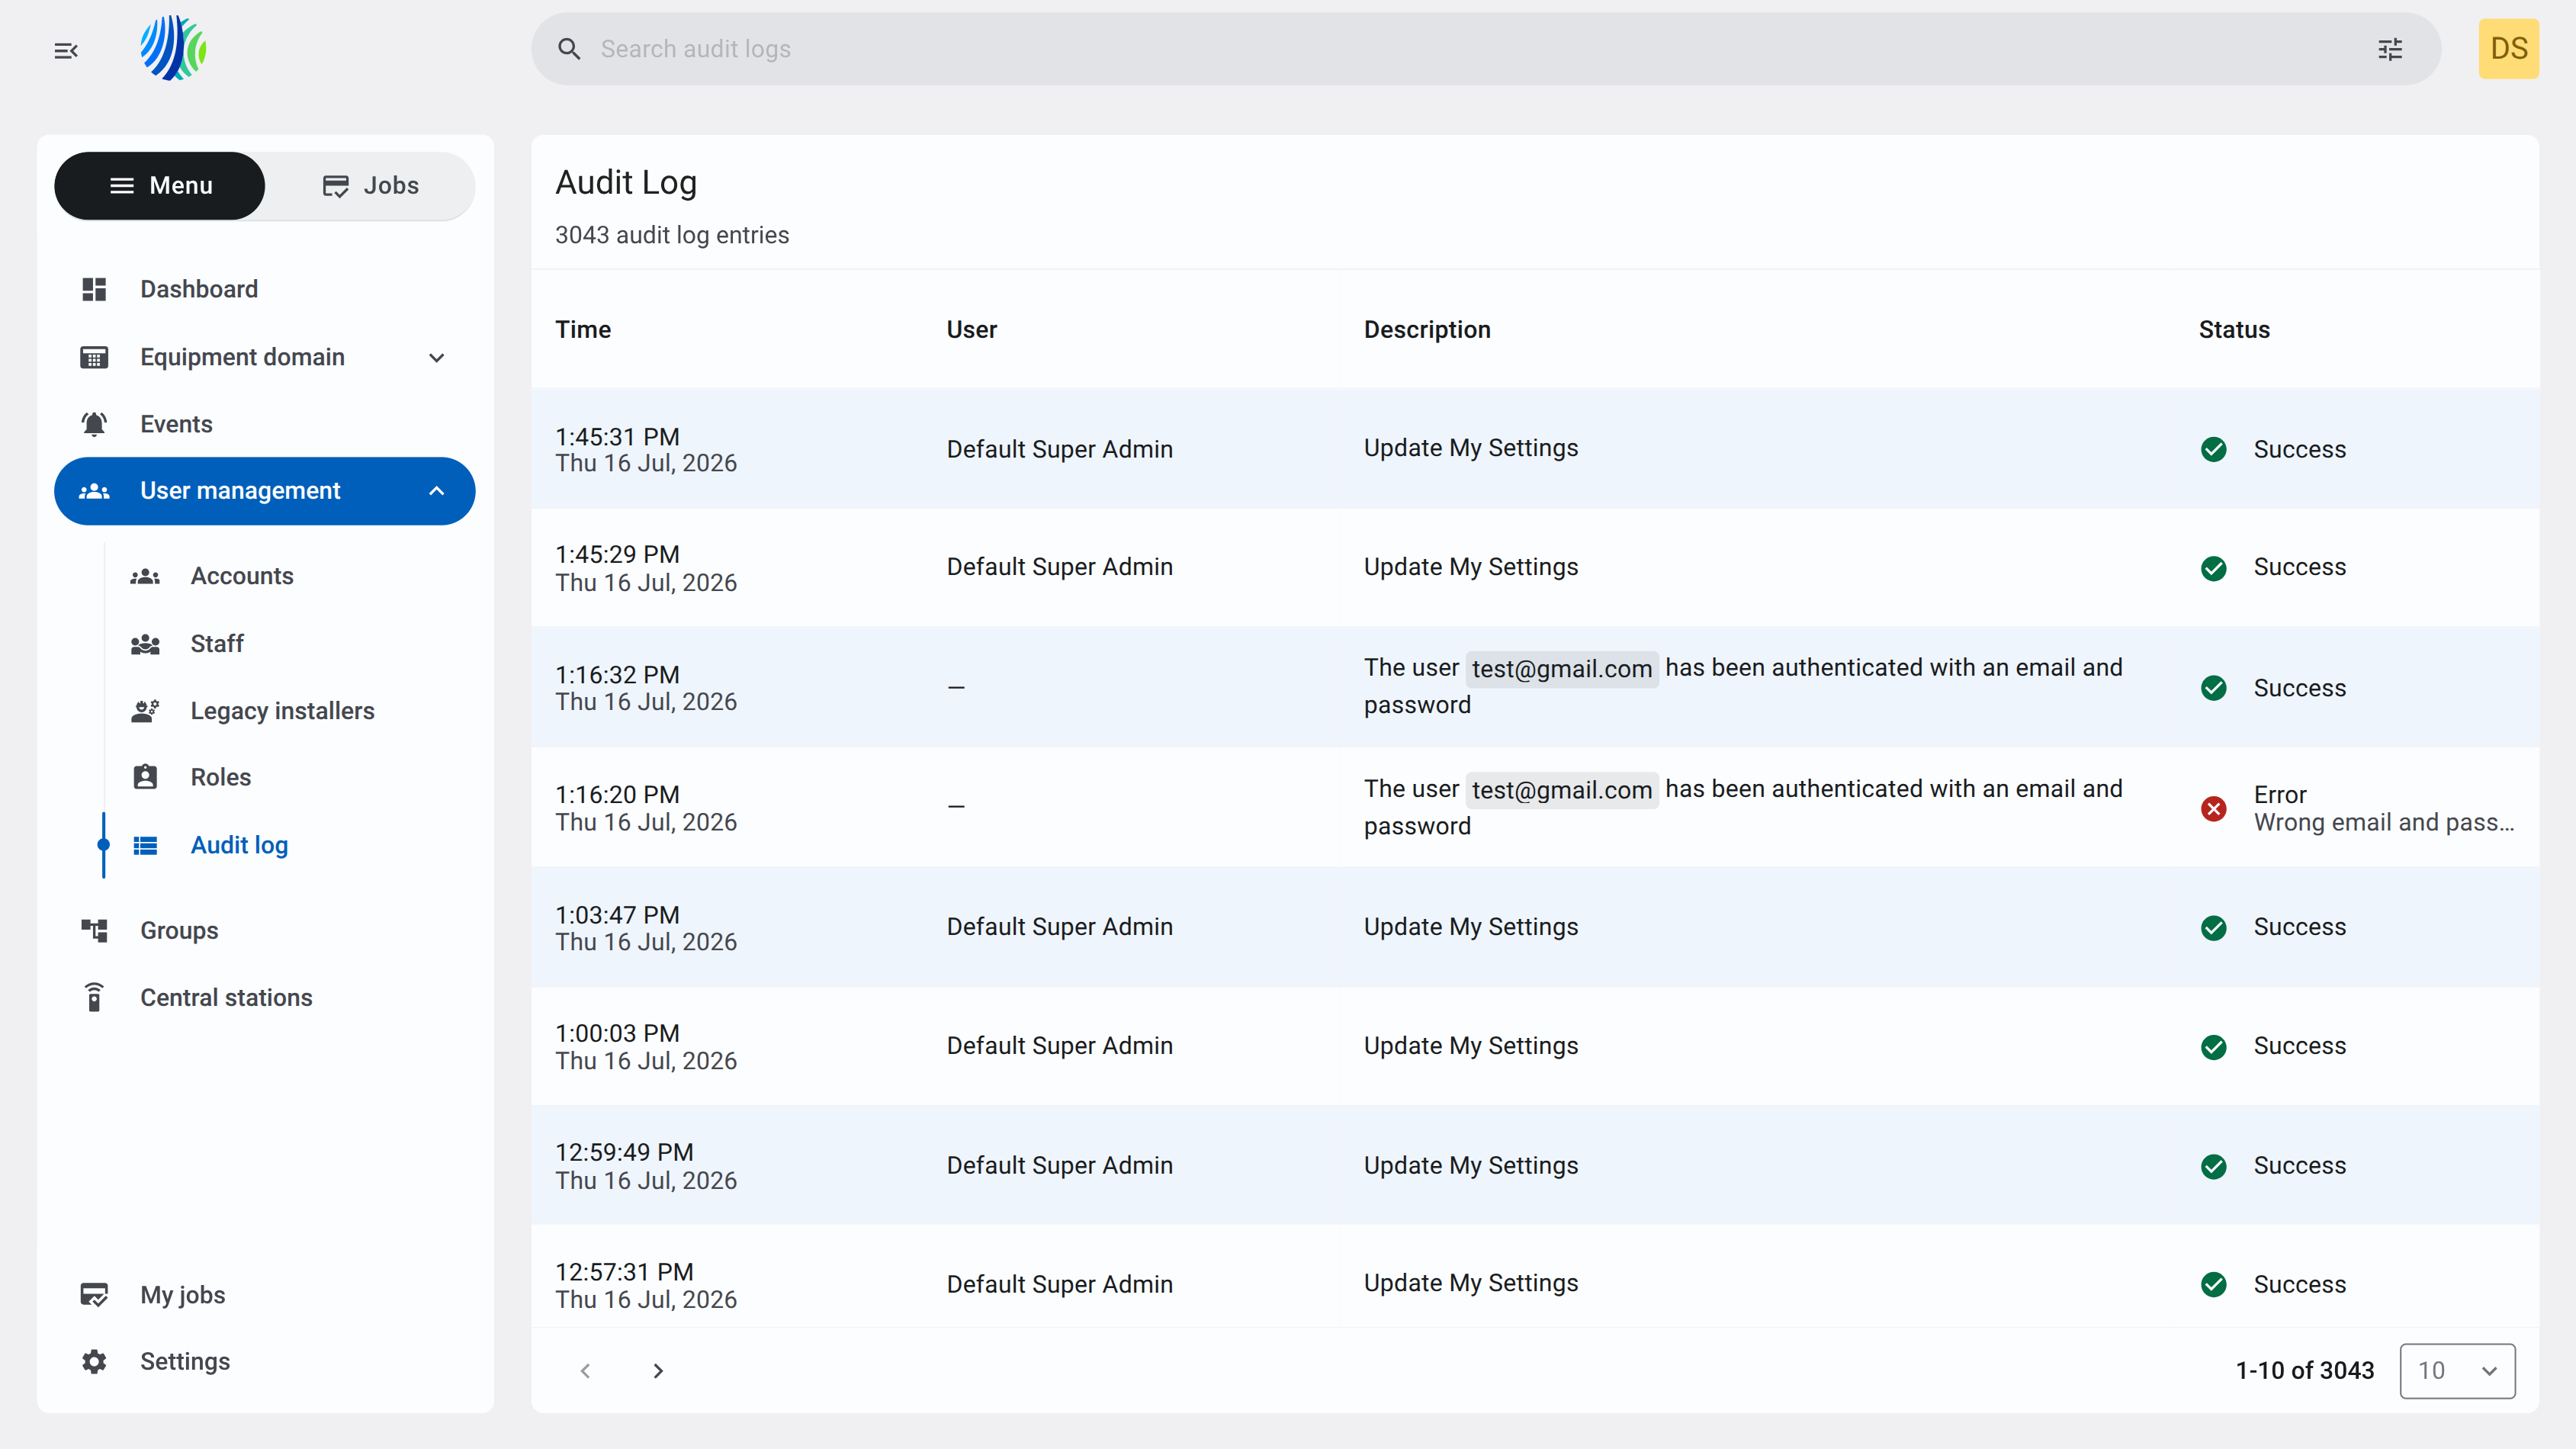Viewport: 2576px width, 1449px height.
Task: Click the User management people icon
Action: point(94,491)
